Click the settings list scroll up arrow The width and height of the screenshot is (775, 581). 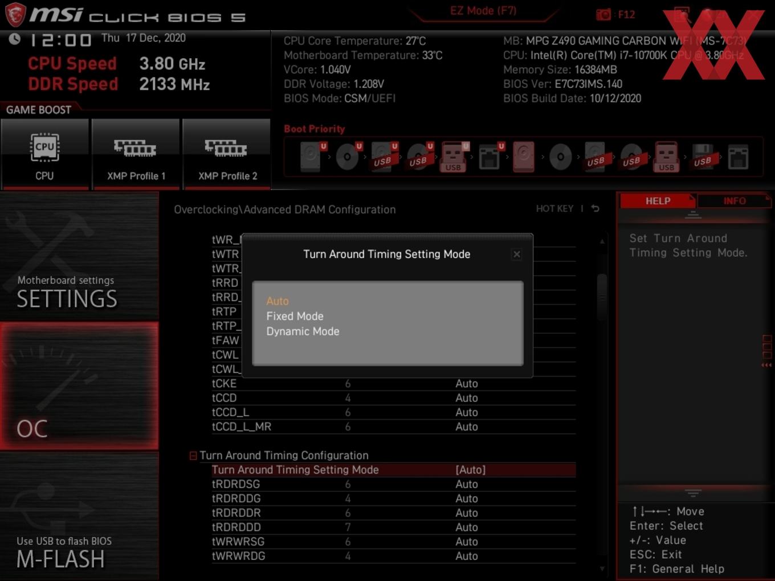[x=602, y=242]
